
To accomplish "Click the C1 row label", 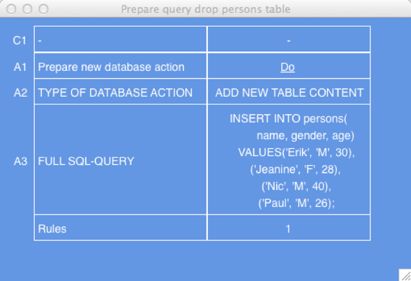I will click(x=19, y=41).
